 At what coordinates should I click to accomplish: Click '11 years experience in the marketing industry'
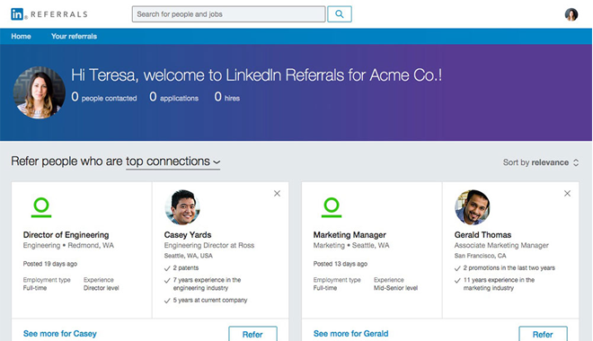tap(495, 284)
